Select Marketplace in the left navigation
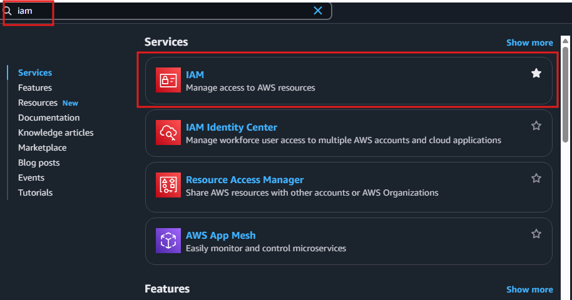This screenshot has height=300, width=572. coord(43,147)
